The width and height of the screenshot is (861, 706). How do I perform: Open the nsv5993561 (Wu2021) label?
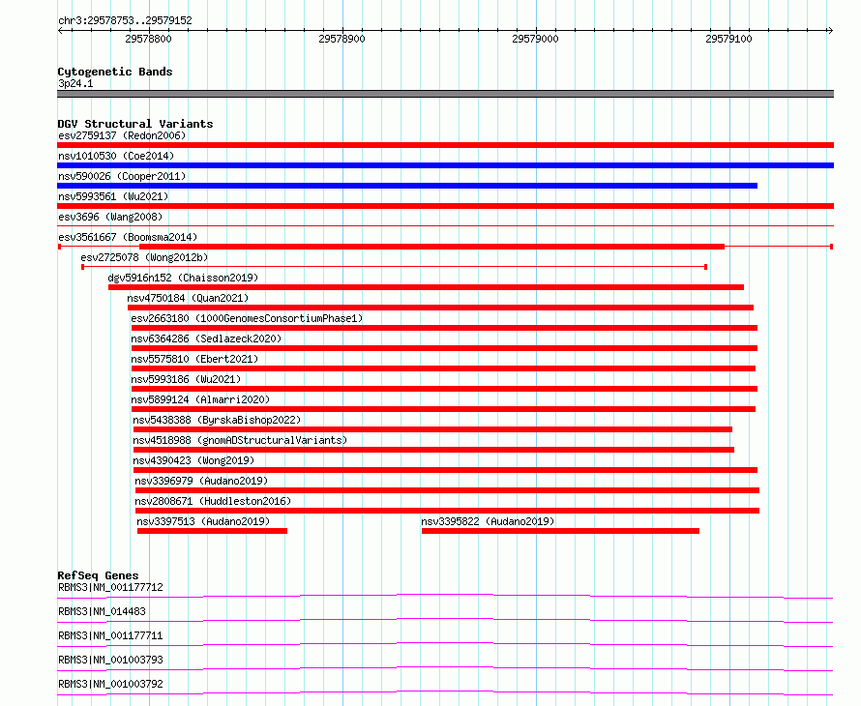pyautogui.click(x=113, y=196)
